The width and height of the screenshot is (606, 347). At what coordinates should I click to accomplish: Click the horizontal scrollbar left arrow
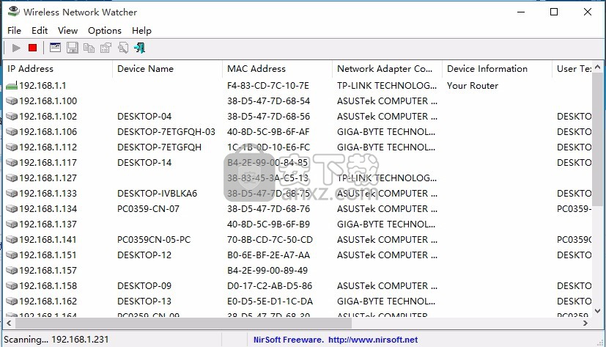(8, 323)
